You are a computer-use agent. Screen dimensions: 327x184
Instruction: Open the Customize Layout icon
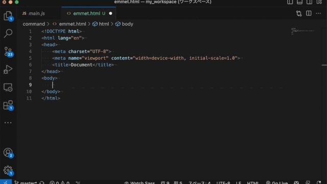[319, 2]
